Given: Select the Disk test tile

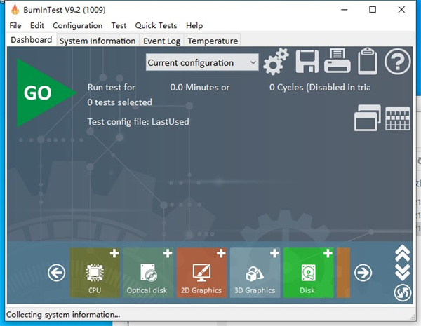Looking at the screenshot, I should (x=308, y=272).
